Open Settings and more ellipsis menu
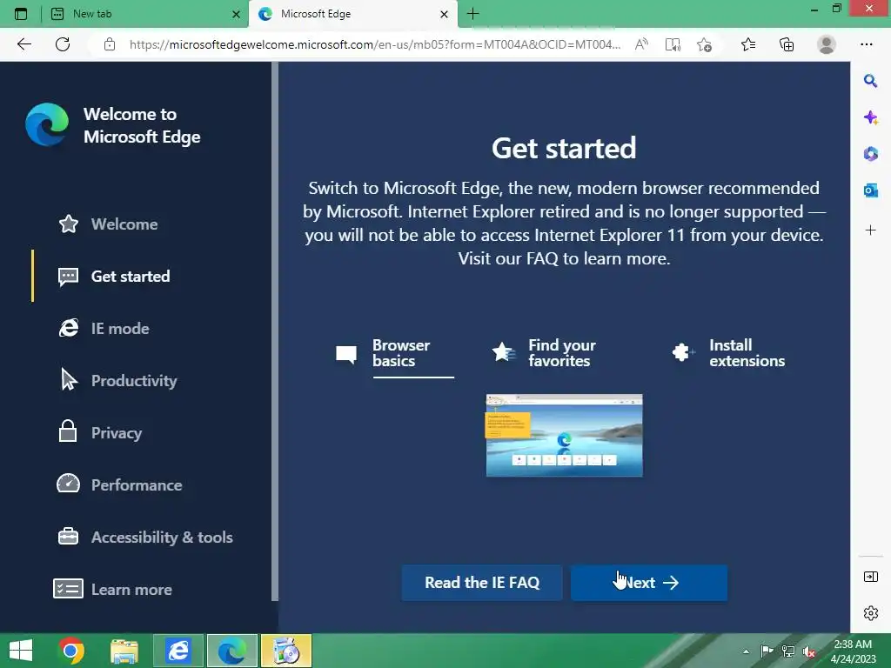This screenshot has height=668, width=891. 866,44
